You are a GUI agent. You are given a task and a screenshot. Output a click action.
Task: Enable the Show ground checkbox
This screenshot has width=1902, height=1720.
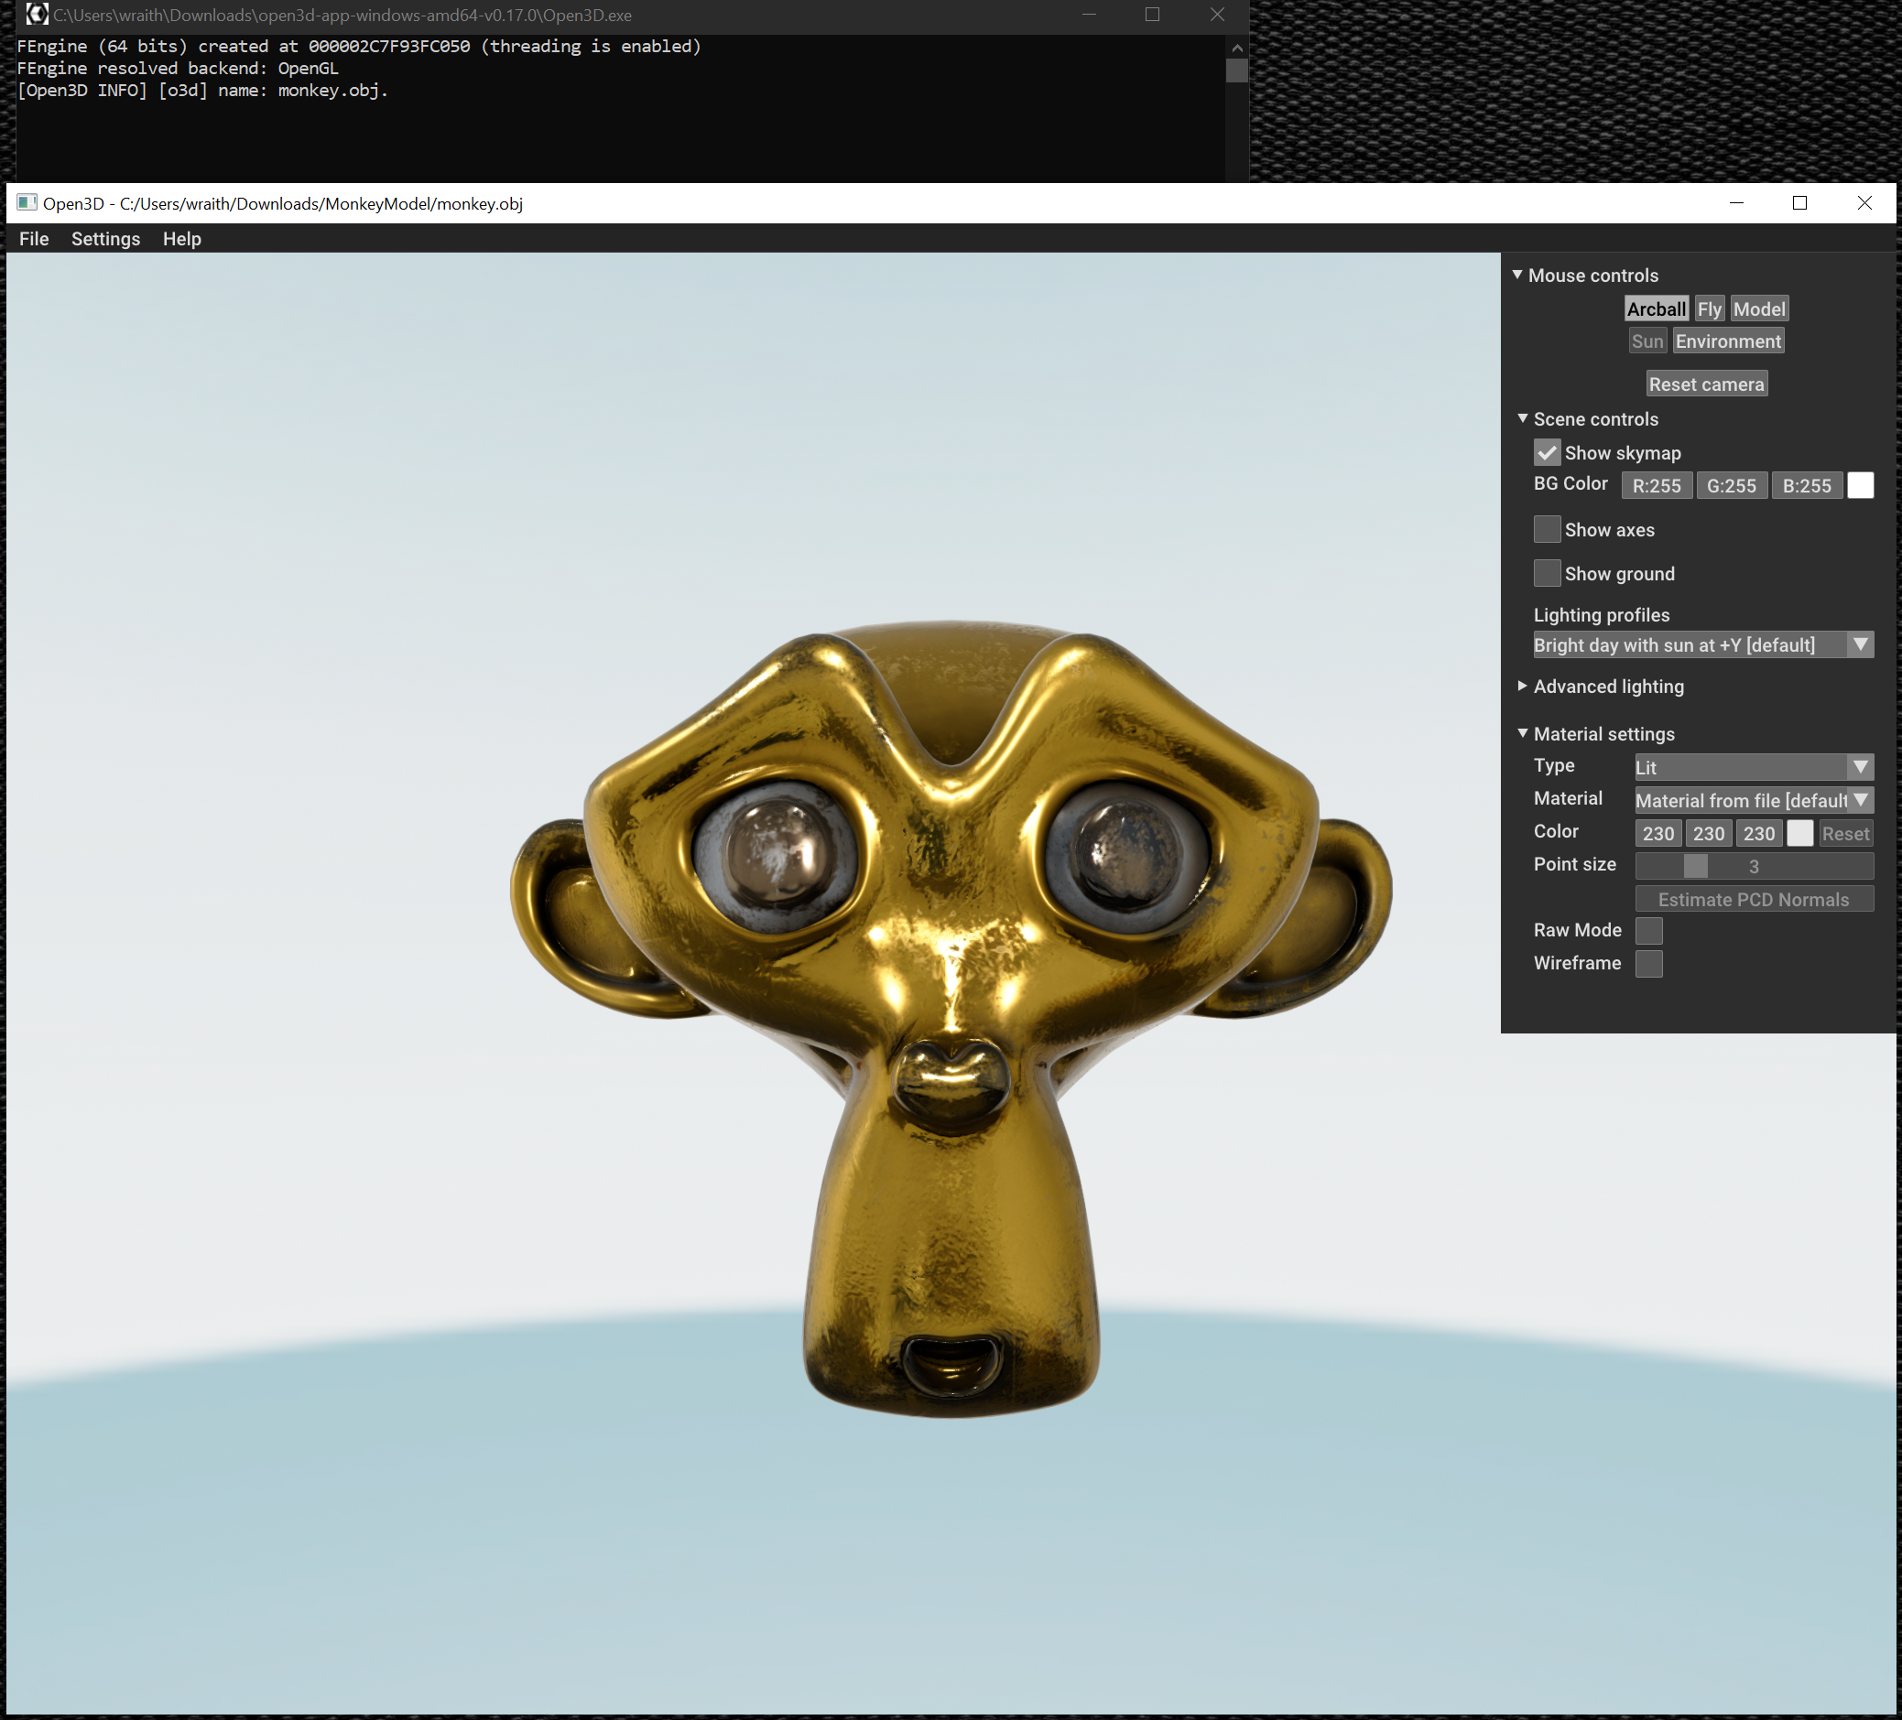coord(1548,573)
